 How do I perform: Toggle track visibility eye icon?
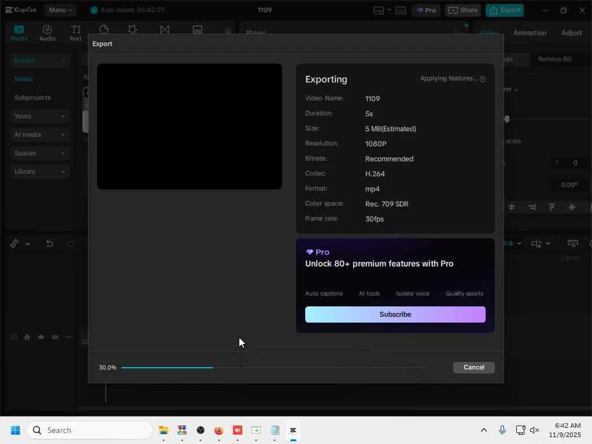[41, 337]
